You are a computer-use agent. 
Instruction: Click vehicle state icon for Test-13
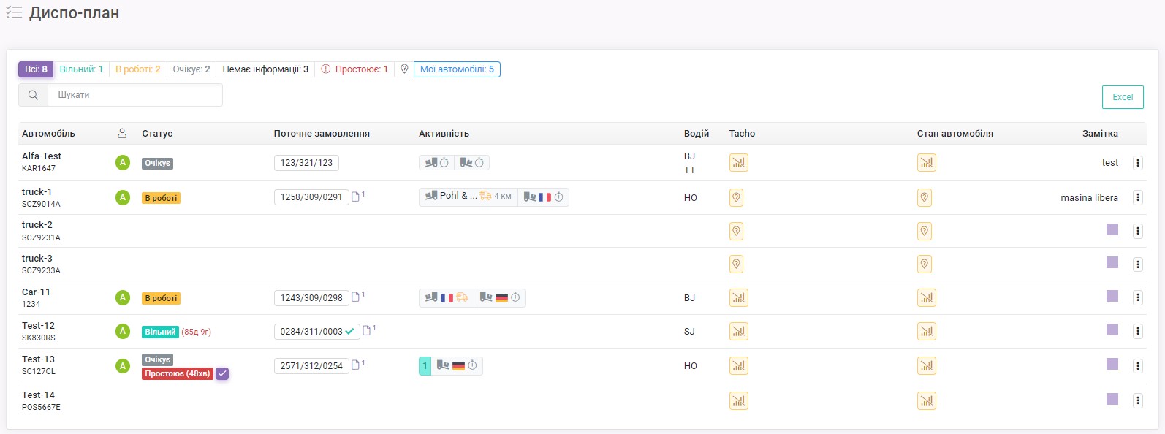tap(926, 366)
